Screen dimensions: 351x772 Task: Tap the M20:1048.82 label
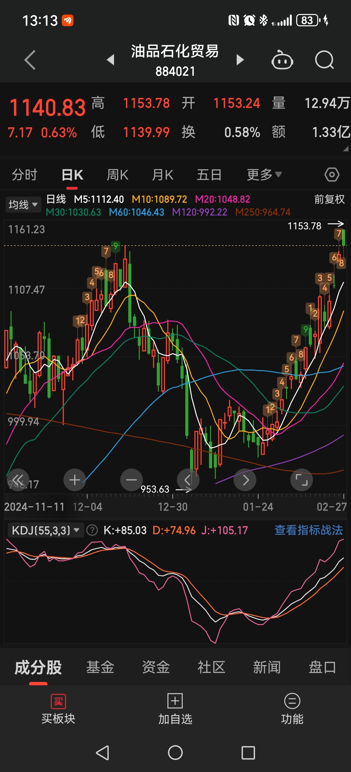click(222, 199)
